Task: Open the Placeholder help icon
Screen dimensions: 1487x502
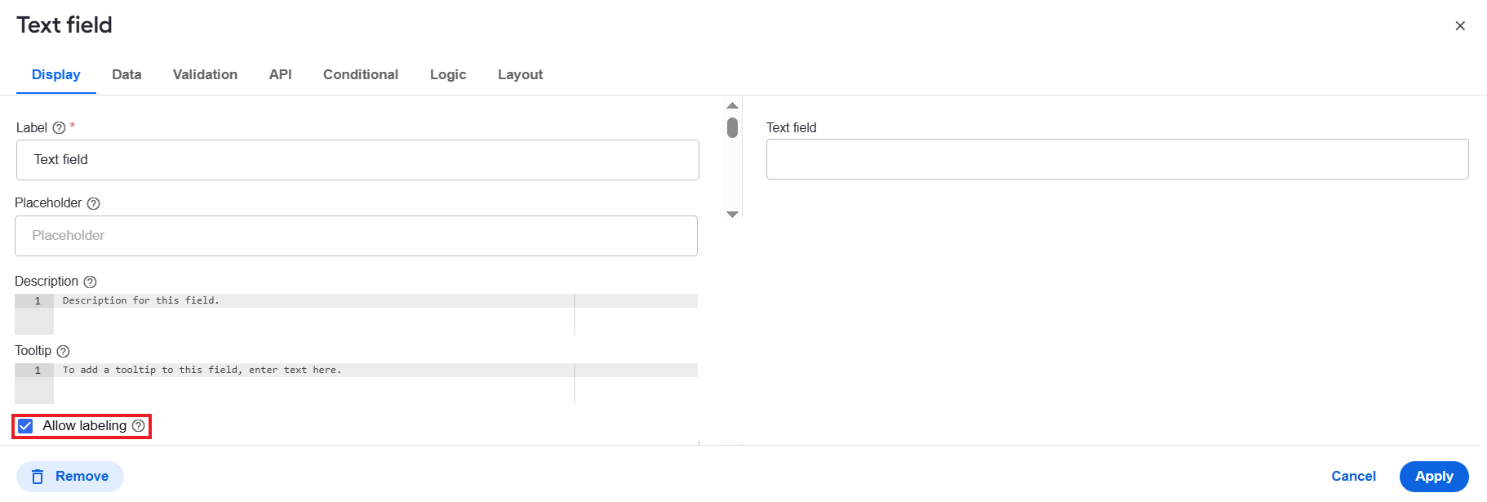Action: 93,203
